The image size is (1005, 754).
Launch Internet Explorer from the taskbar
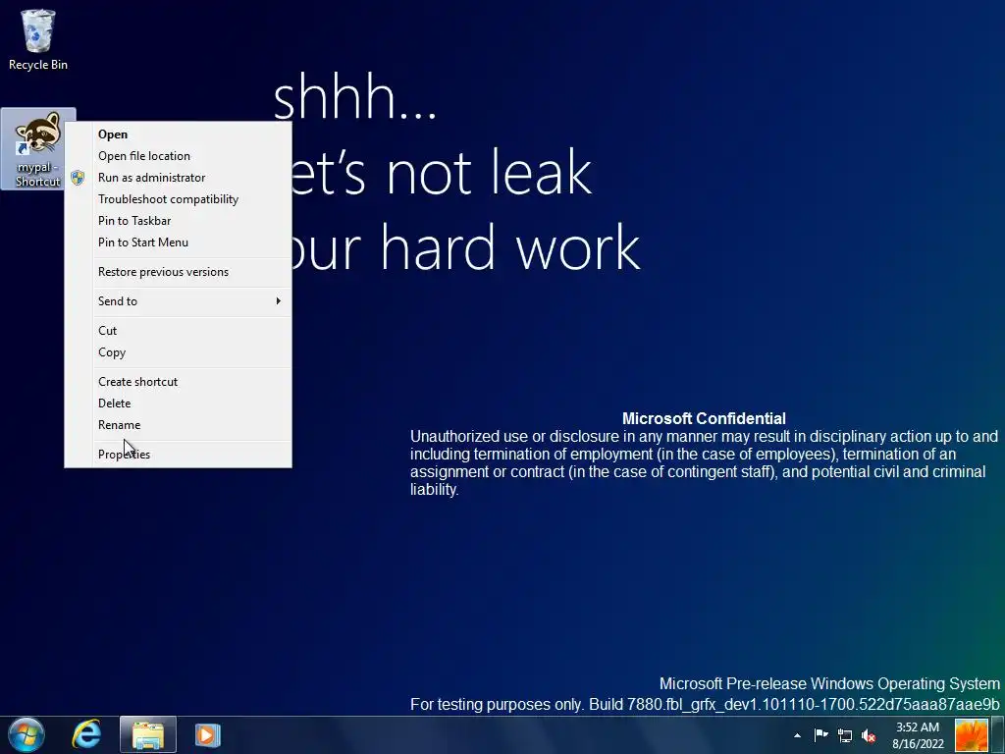[86, 734]
